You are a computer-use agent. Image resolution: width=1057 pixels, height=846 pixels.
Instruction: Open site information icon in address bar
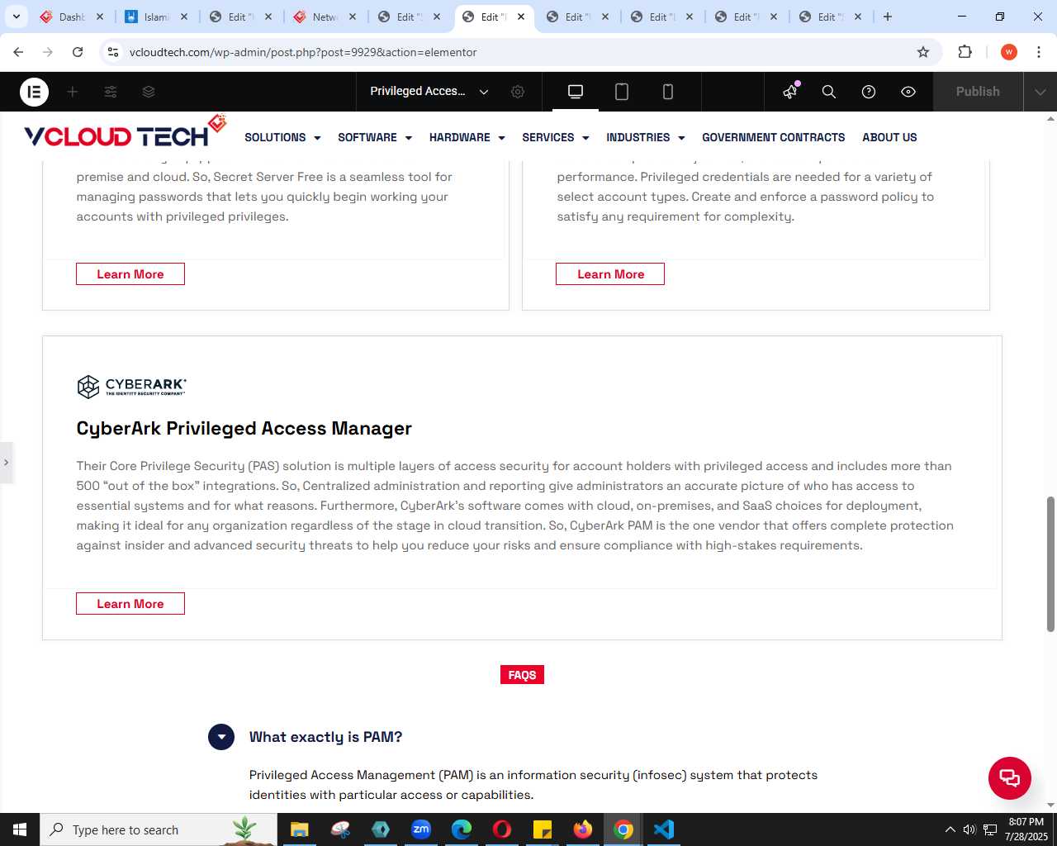pos(113,52)
